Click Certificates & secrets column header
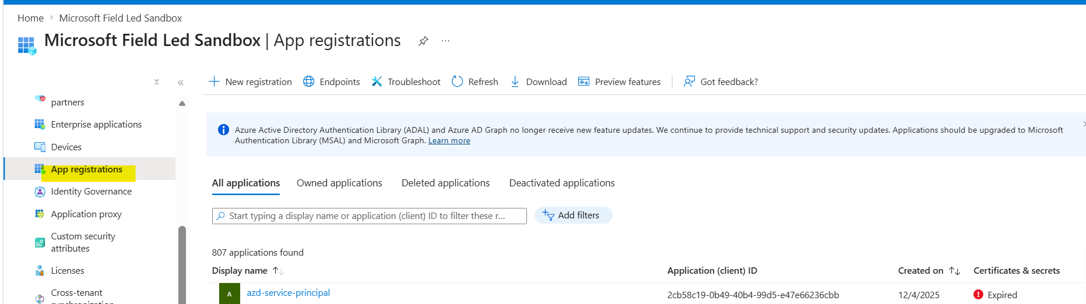The height and width of the screenshot is (304, 1086). pyautogui.click(x=1017, y=271)
